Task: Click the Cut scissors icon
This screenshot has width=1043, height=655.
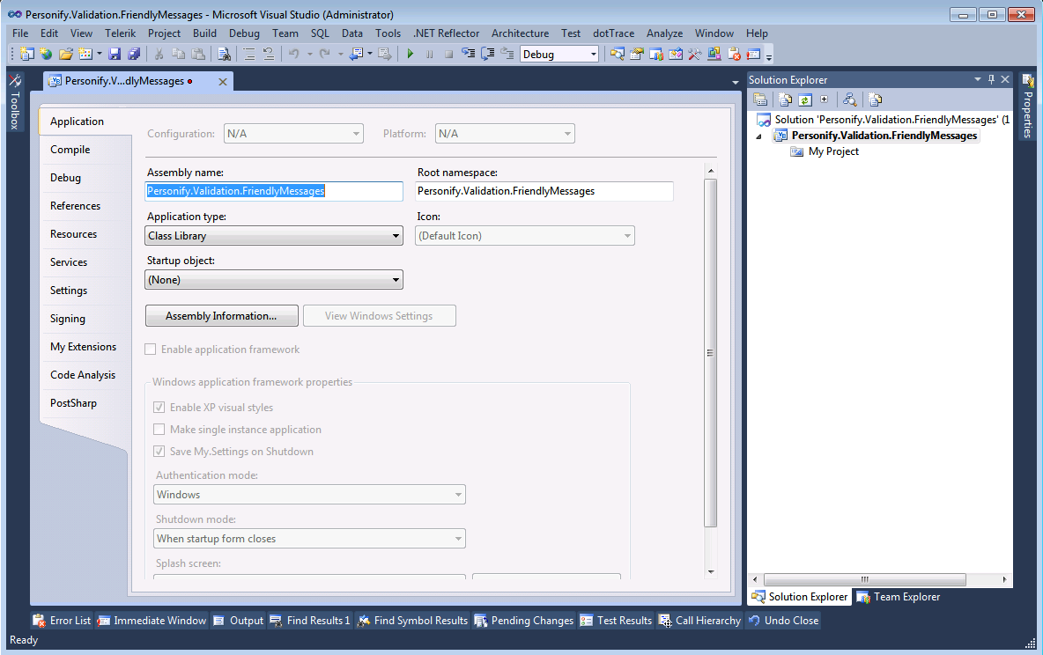Action: (x=159, y=54)
